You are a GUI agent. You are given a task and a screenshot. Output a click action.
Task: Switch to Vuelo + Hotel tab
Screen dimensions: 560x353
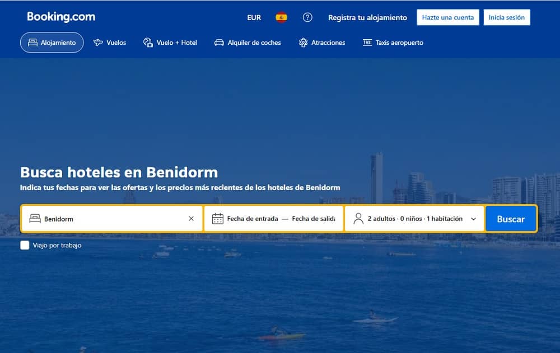click(170, 43)
